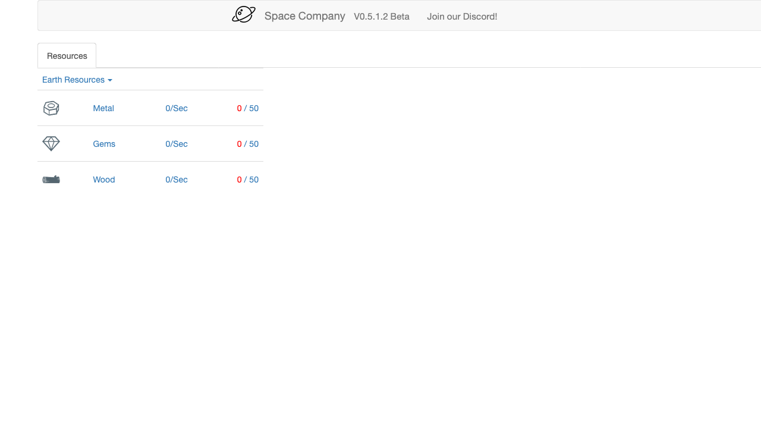Open the Wood resource link
This screenshot has height=428, width=761.
104,180
